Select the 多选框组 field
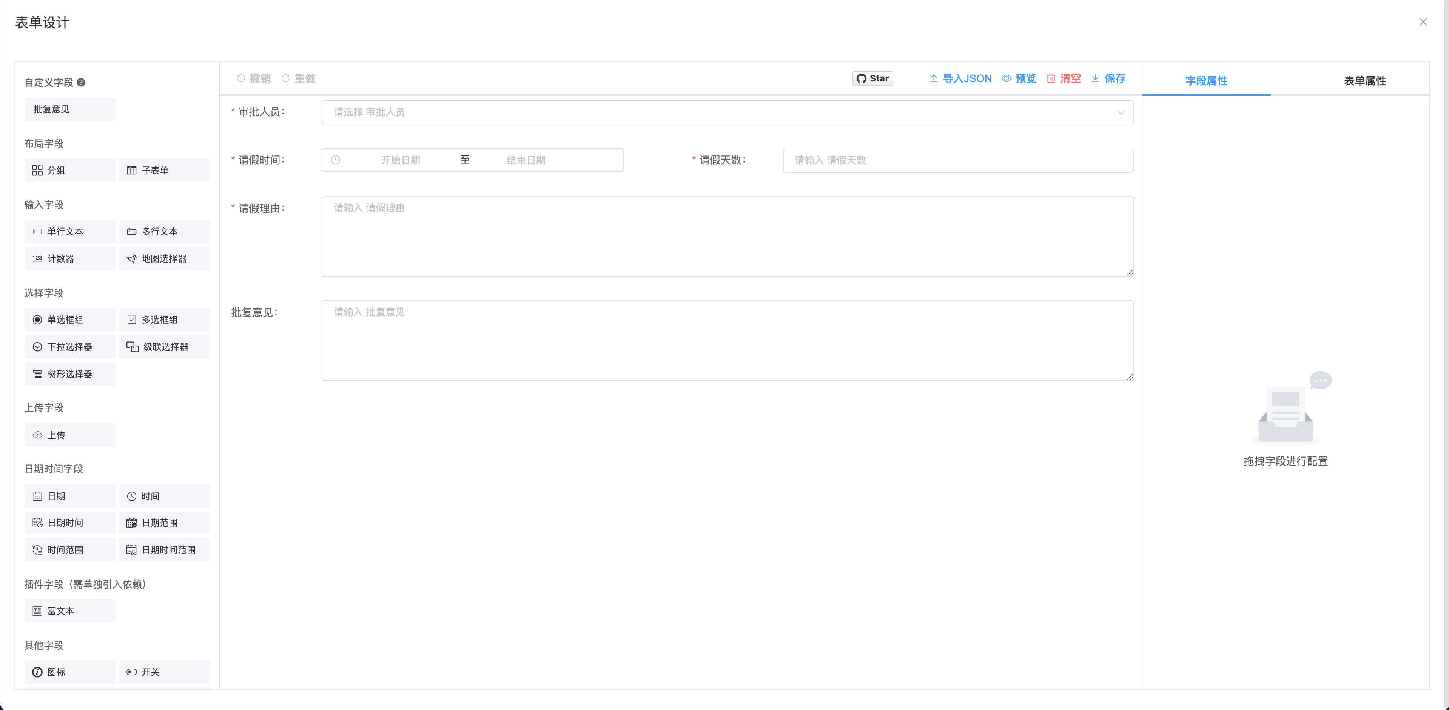1449x710 pixels. [x=164, y=319]
